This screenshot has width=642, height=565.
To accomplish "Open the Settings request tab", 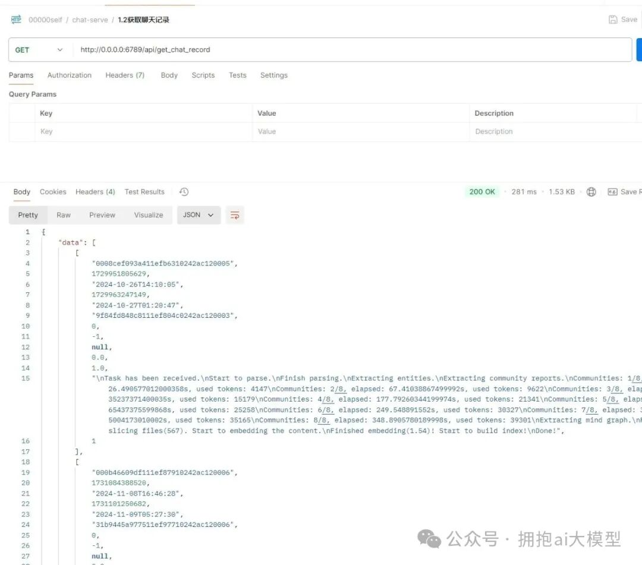I will pyautogui.click(x=273, y=75).
